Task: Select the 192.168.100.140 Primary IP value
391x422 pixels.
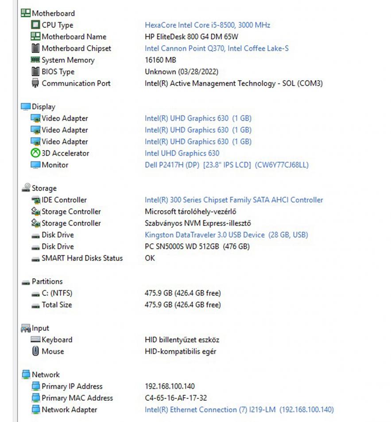Action: pos(170,386)
